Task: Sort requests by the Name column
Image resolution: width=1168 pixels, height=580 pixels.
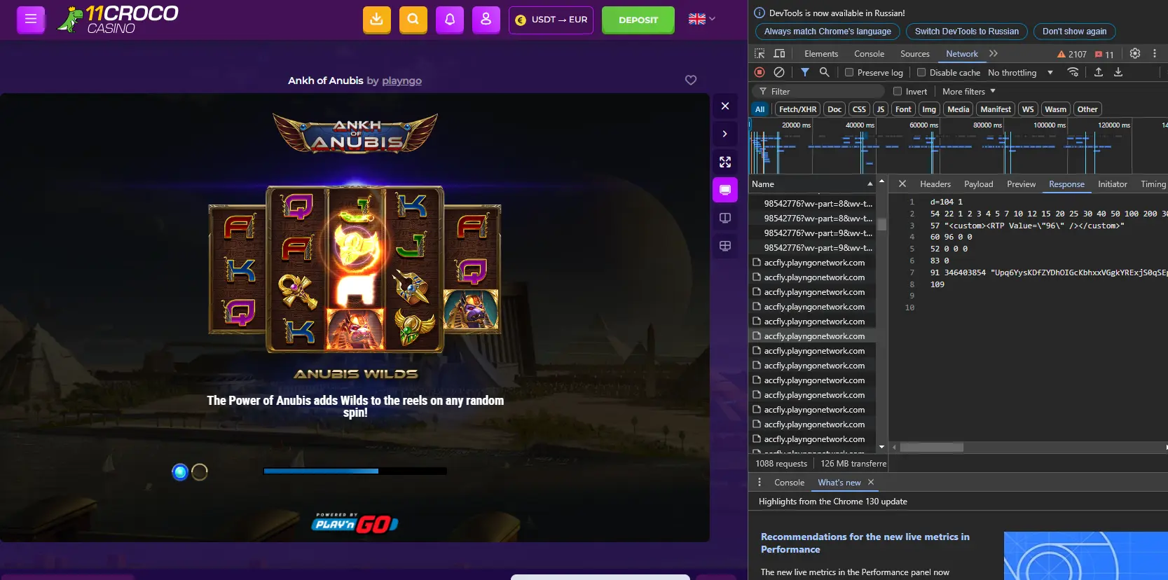Action: pyautogui.click(x=812, y=184)
